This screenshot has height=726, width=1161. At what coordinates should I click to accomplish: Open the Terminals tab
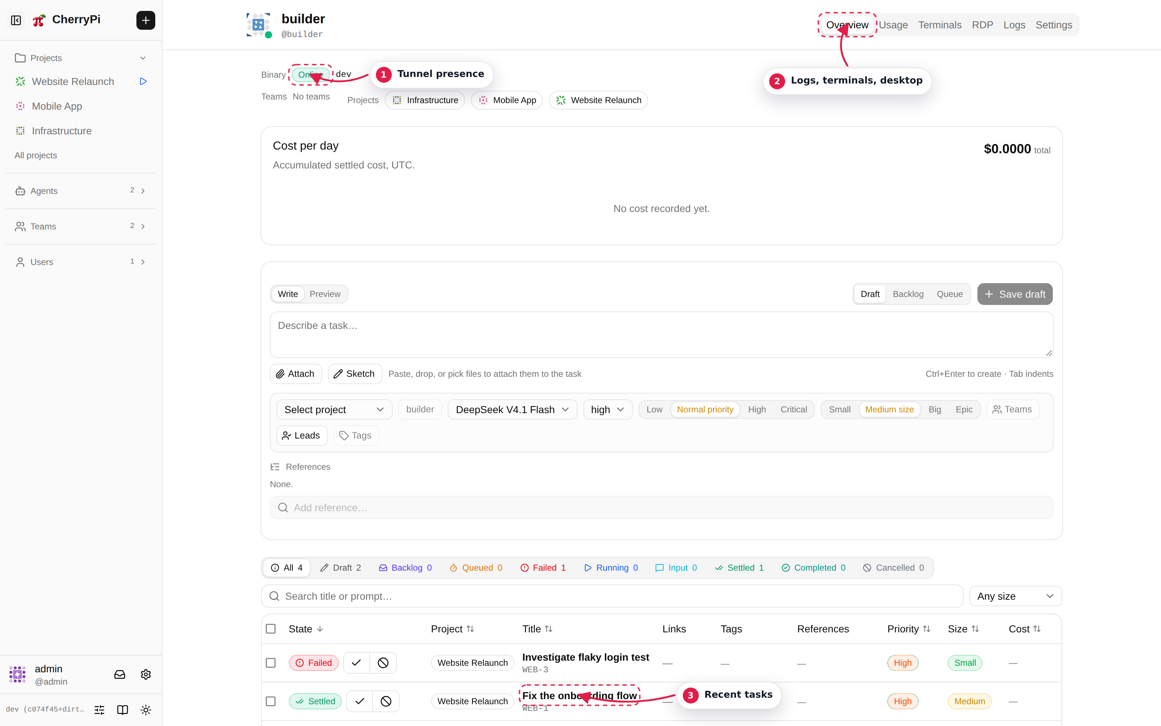point(939,25)
